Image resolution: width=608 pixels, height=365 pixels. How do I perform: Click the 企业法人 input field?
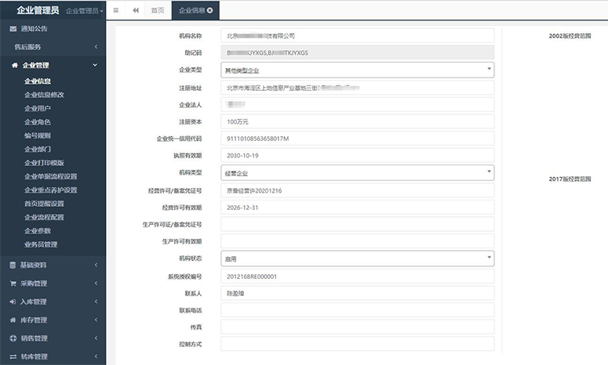pyautogui.click(x=358, y=104)
